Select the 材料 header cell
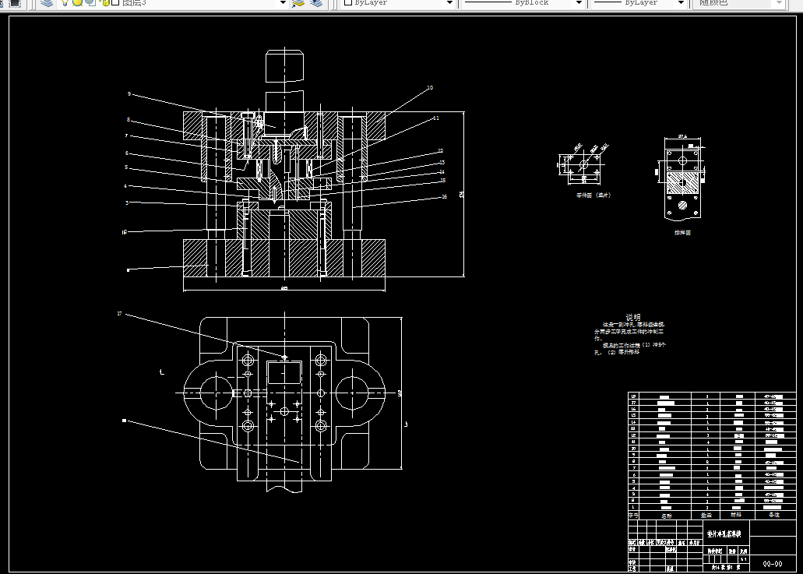This screenshot has height=574, width=803. coord(736,515)
